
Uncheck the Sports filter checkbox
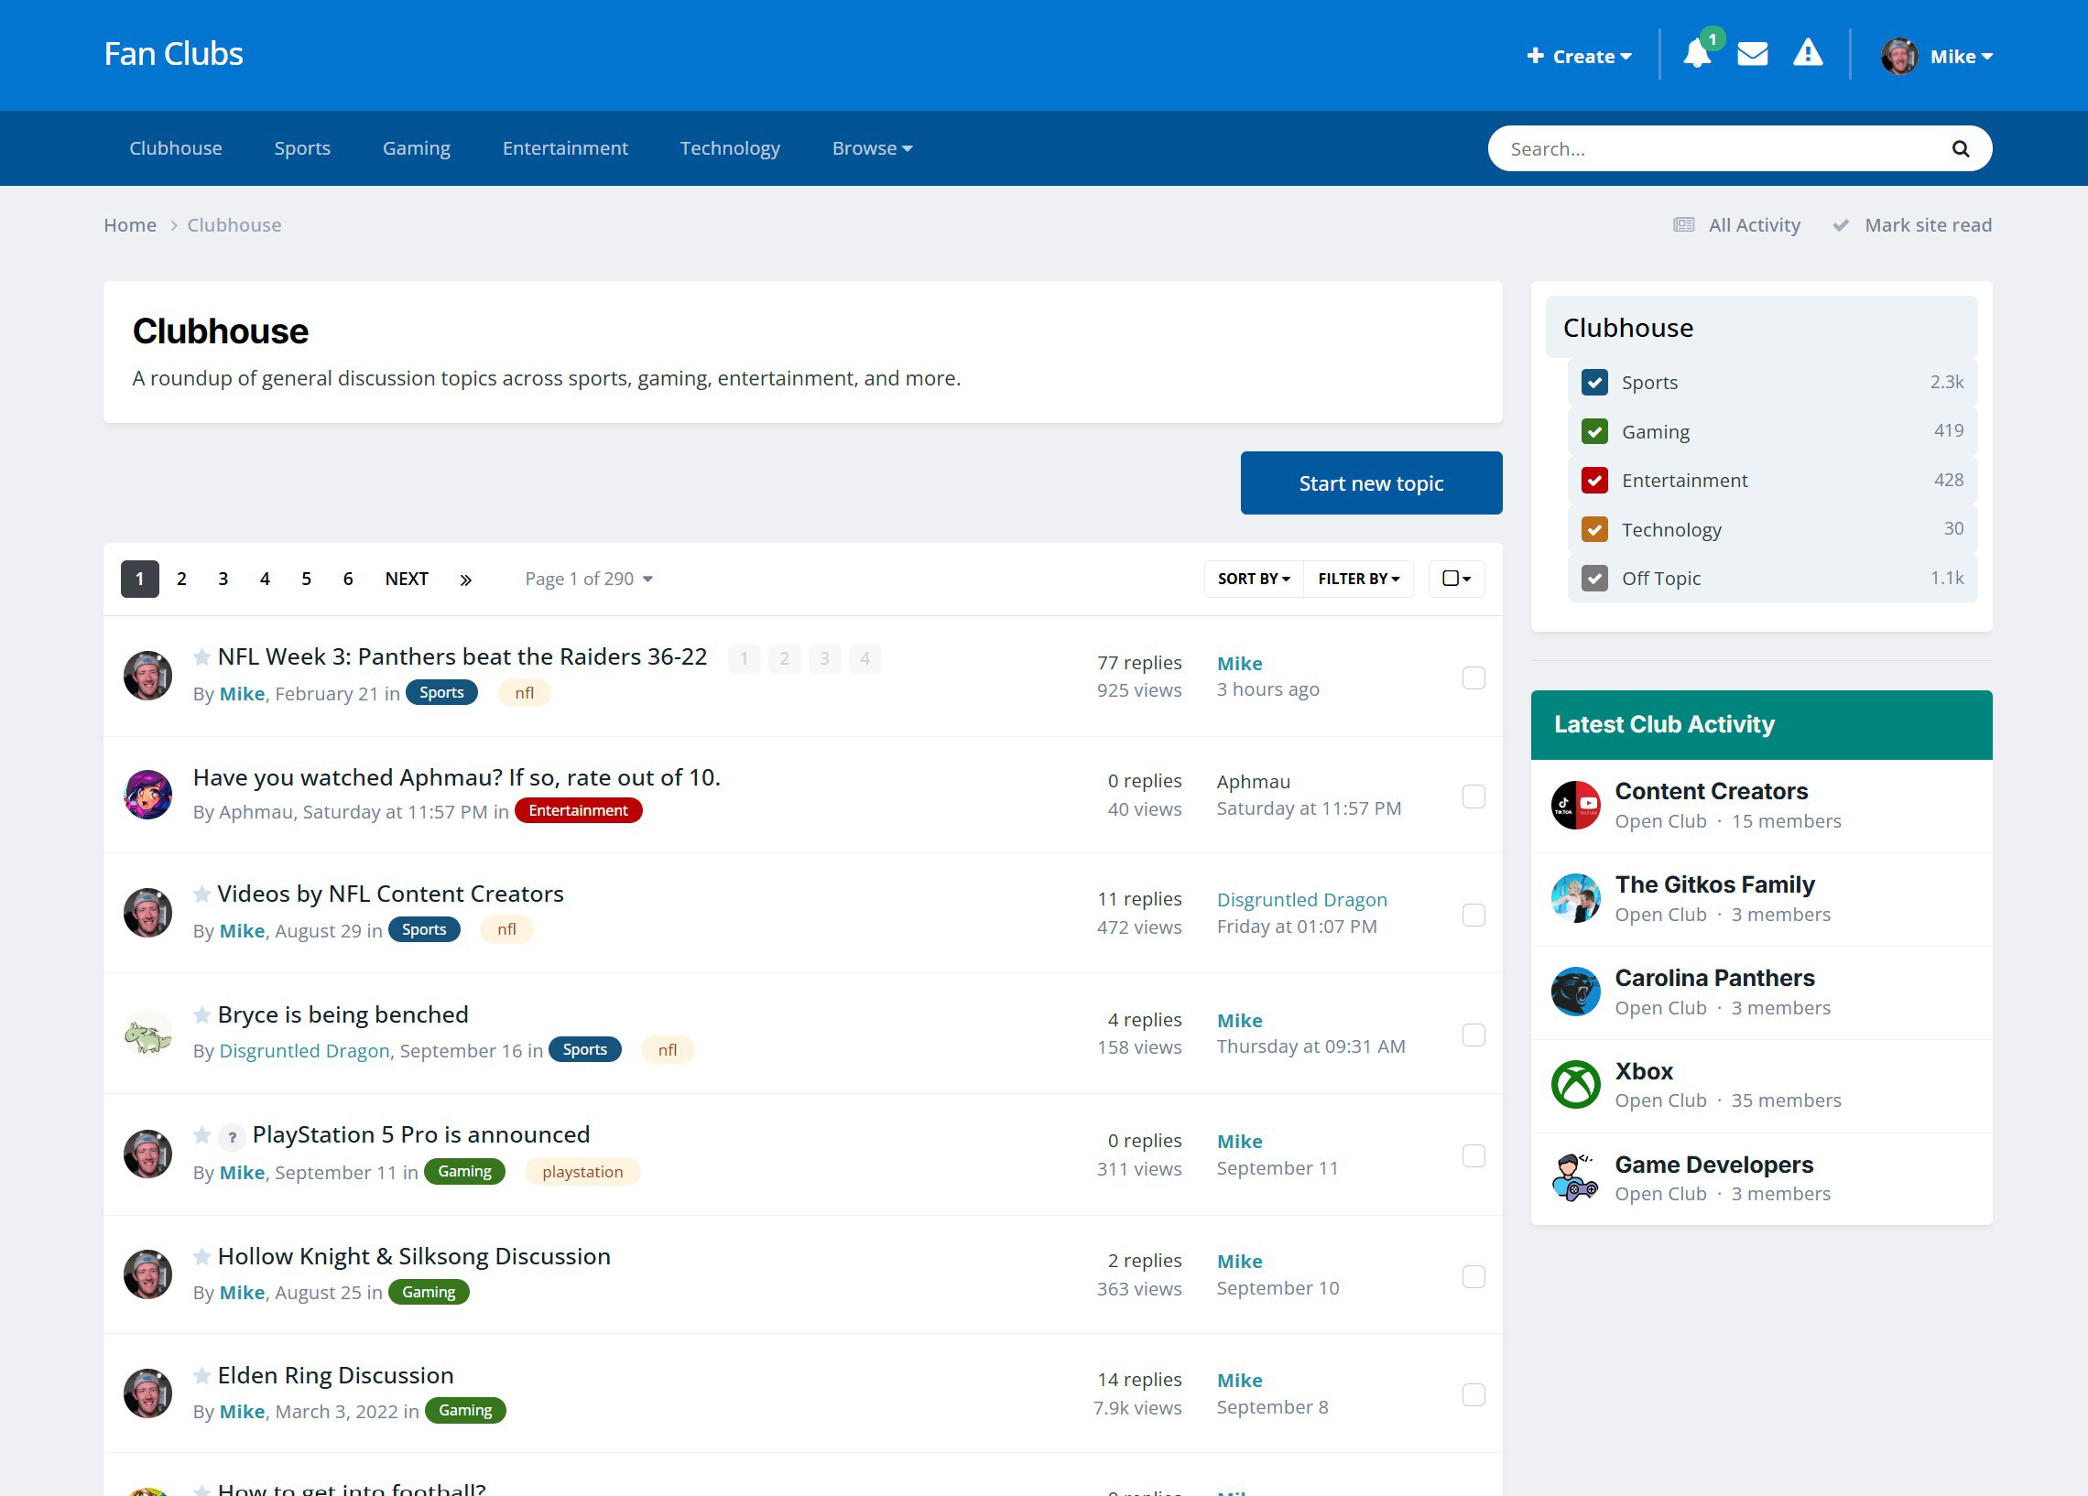(1594, 382)
